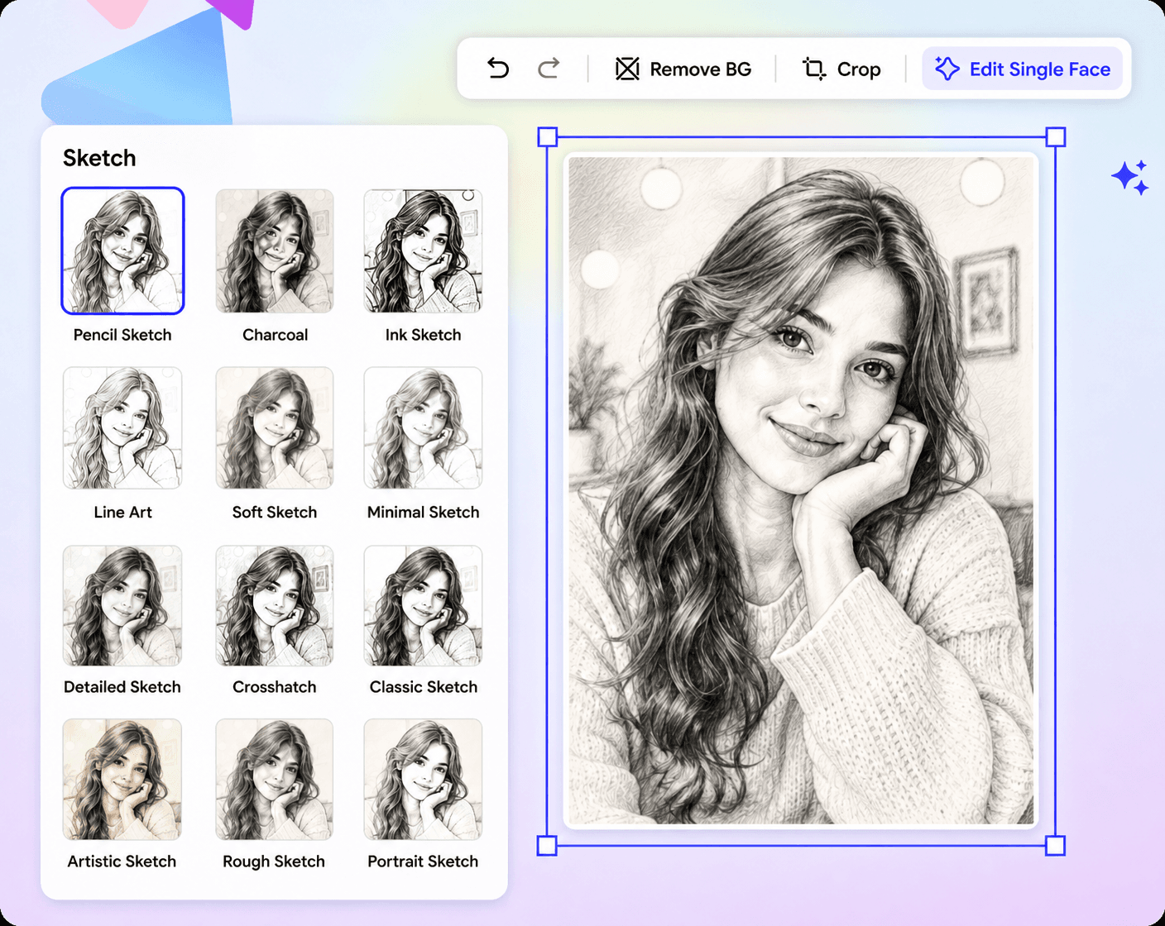The image size is (1165, 926).
Task: Apply the Detailed Sketch thumbnail
Action: click(x=122, y=605)
